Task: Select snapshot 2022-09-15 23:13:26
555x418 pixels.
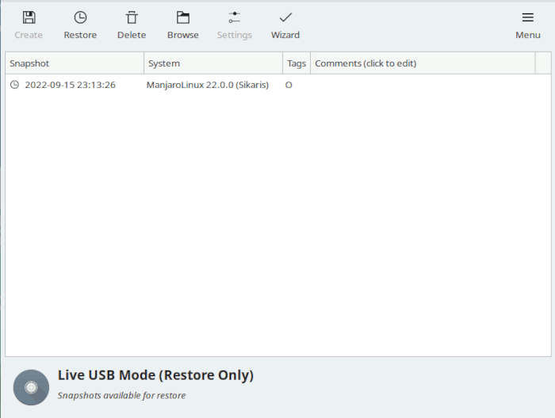Action: (x=70, y=85)
